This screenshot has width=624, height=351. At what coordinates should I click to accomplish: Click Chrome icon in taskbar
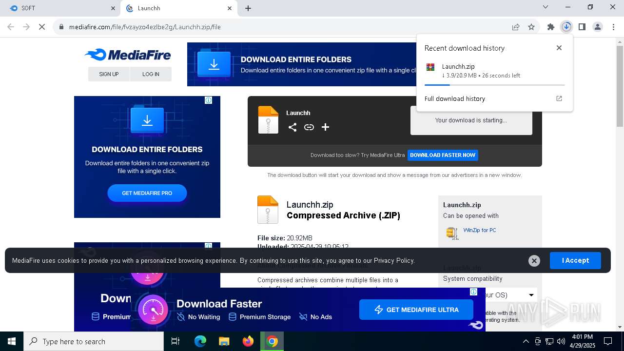272,341
